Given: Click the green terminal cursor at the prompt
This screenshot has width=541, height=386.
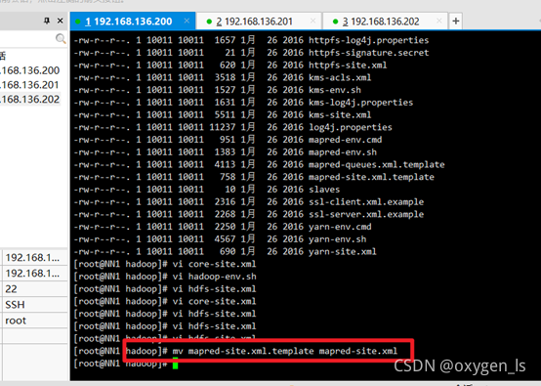Looking at the screenshot, I should click(175, 364).
